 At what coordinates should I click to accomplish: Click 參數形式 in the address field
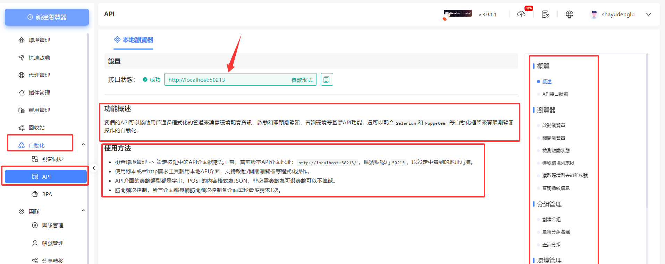[302, 80]
